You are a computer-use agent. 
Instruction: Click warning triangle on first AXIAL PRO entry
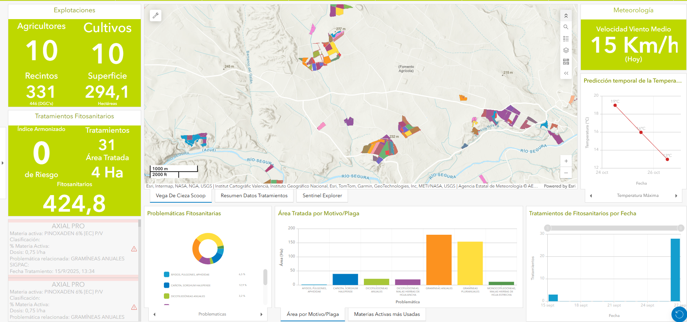click(x=134, y=249)
